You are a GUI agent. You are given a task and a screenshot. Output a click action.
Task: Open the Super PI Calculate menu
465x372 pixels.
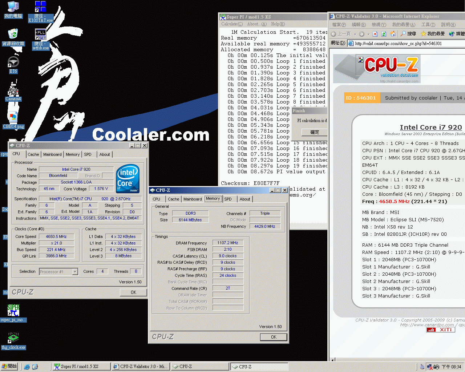[232, 24]
